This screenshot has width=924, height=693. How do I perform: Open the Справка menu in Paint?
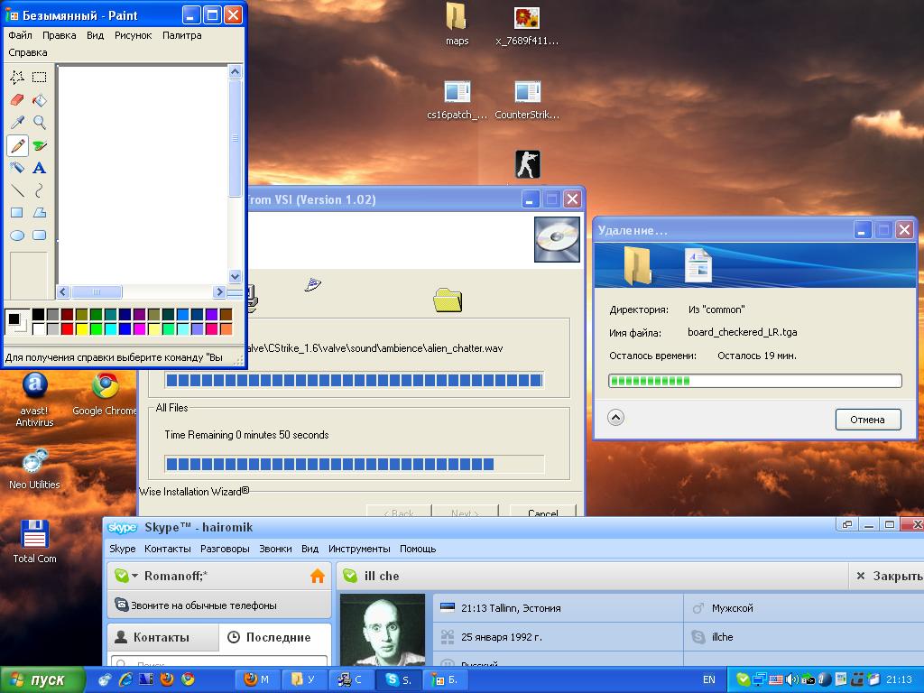pos(28,52)
